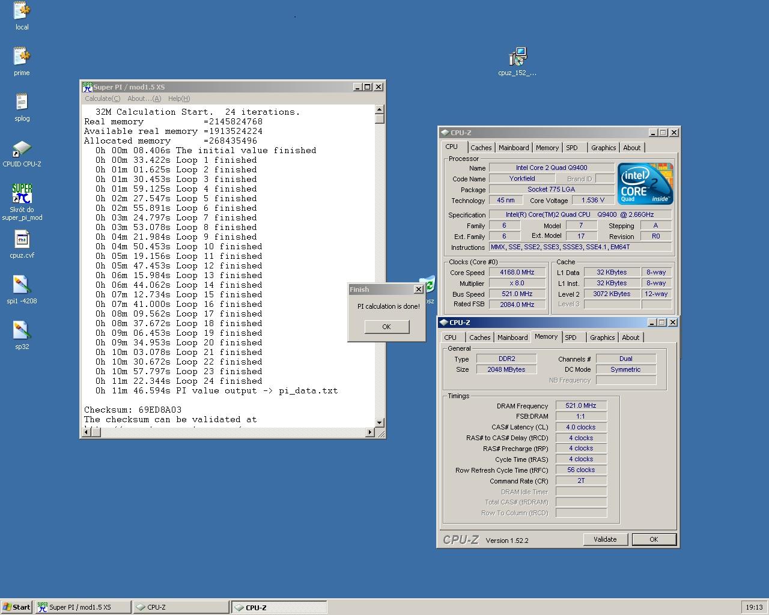The height and width of the screenshot is (615, 769).
Task: Click the Level 2 cache 3072 KBytes field
Action: tap(612, 294)
